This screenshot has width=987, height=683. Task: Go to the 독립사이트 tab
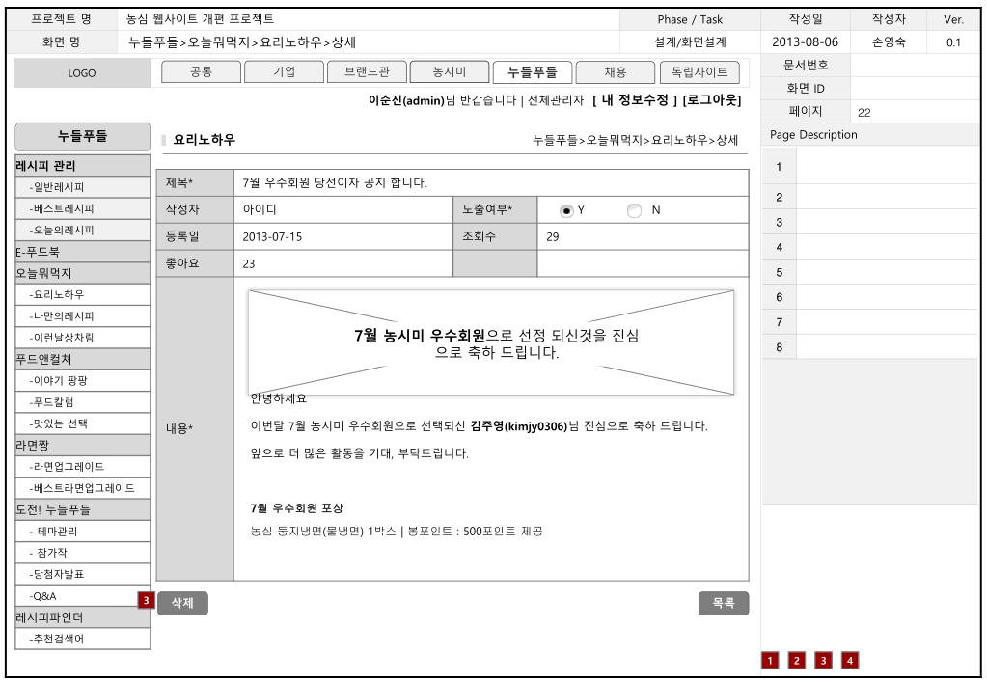tap(699, 72)
